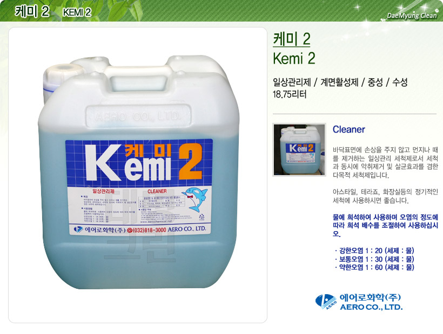Click the 보통오염 1 : 30 dilution line

tap(374, 259)
